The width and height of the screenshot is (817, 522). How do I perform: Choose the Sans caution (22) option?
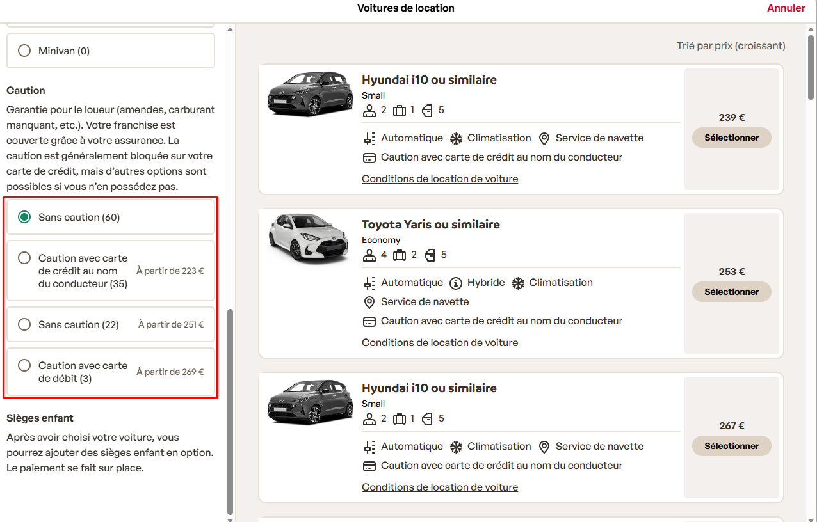click(x=110, y=324)
